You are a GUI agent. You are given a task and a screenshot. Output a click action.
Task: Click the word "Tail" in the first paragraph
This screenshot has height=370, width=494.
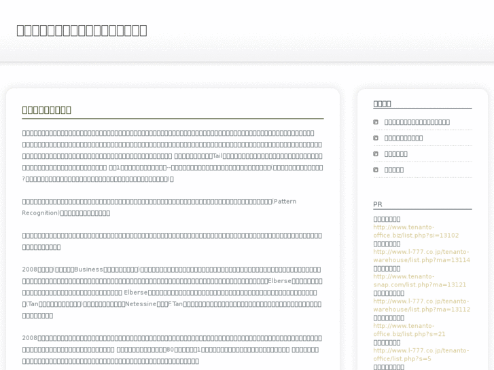coord(217,156)
